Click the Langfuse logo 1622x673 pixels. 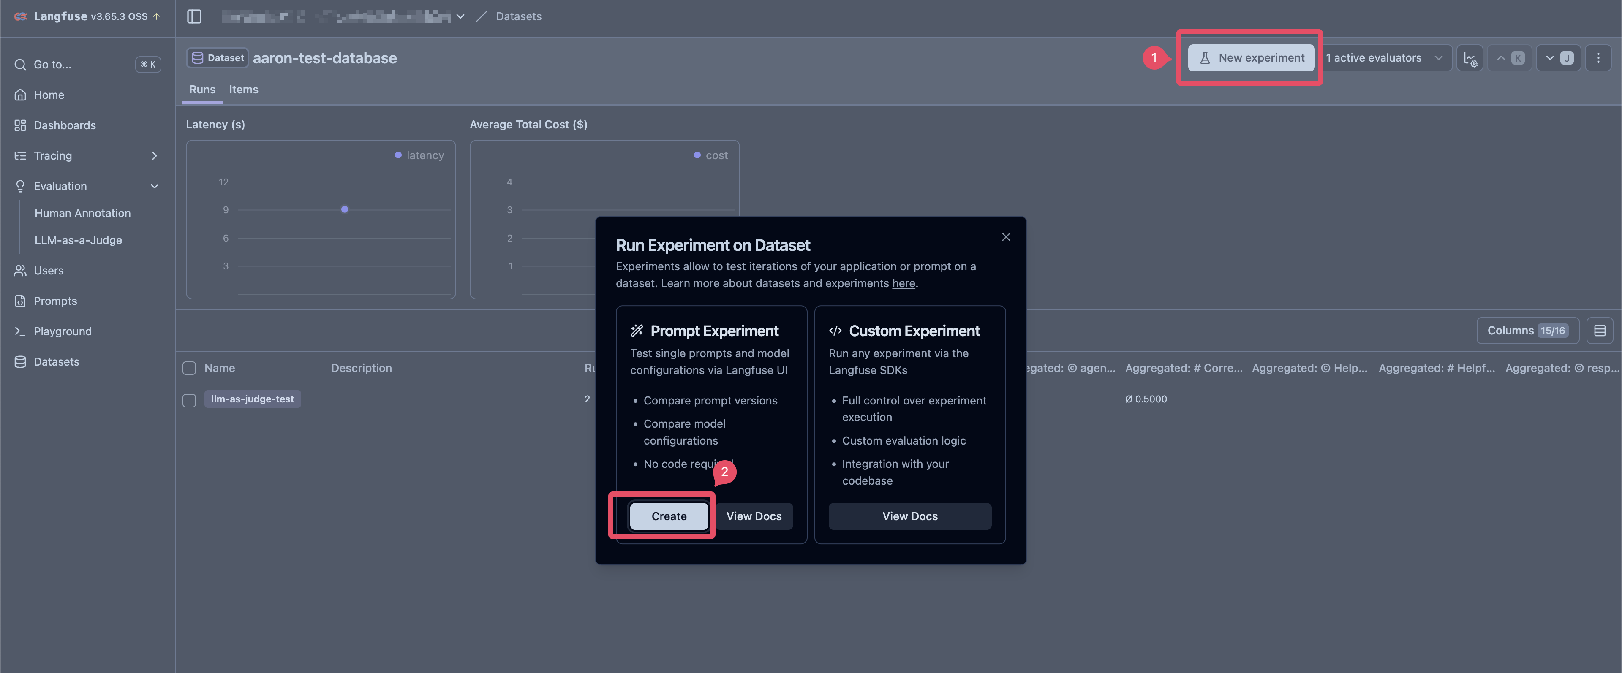[21, 16]
